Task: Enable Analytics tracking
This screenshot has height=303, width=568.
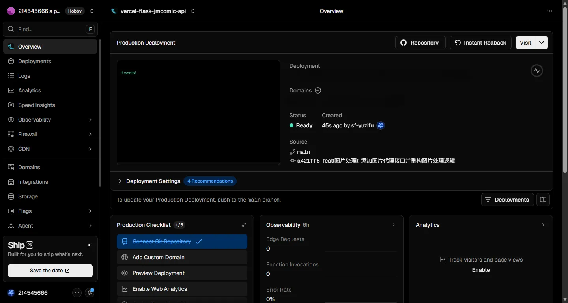Action: [481, 270]
